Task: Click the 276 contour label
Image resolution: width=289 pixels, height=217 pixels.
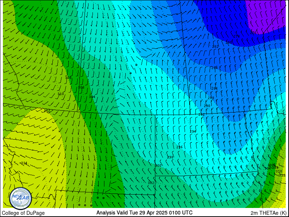Action: click(253, 33)
